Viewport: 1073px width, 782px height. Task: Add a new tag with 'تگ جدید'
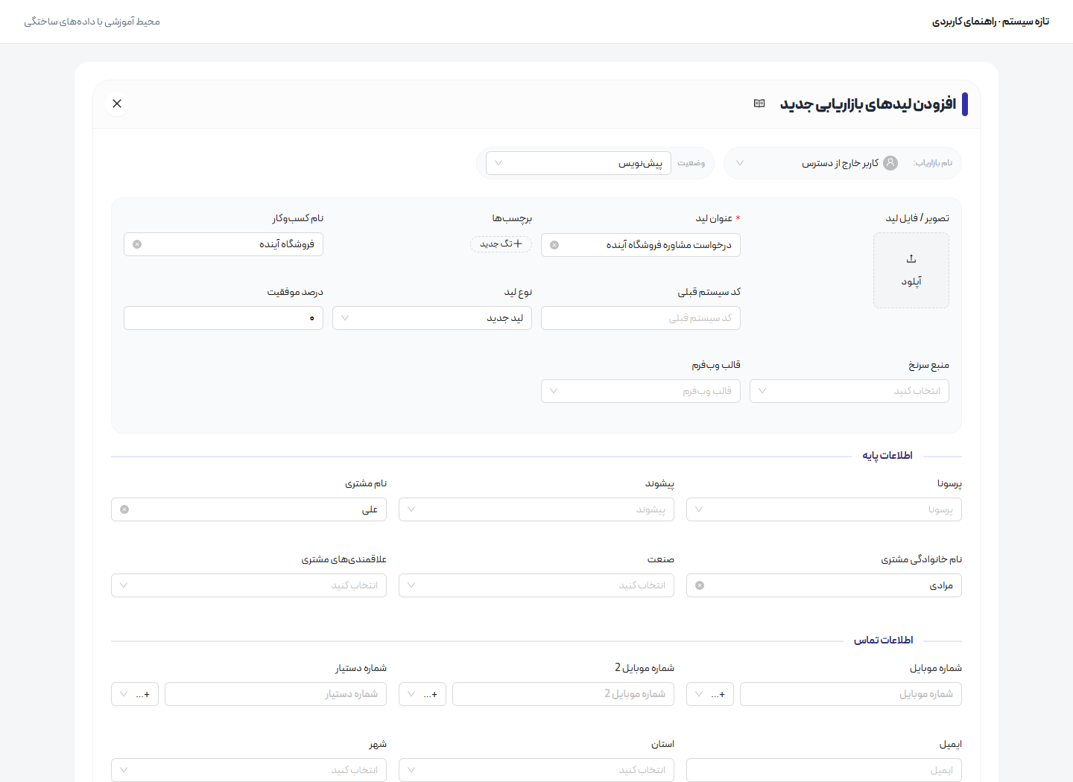[501, 244]
